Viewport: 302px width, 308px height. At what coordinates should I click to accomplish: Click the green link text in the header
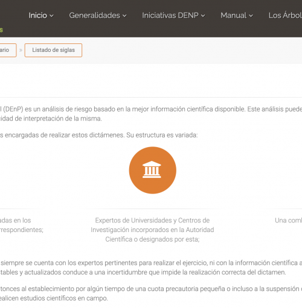pos(1,30)
